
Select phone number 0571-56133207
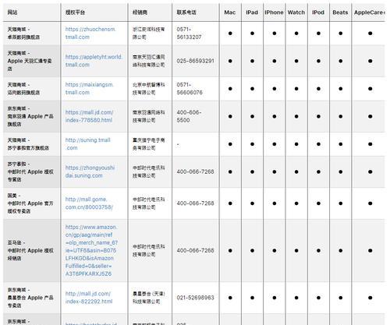189,34
